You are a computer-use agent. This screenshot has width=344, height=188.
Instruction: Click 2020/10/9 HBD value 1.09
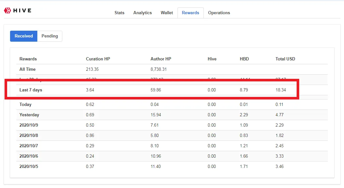coord(244,125)
